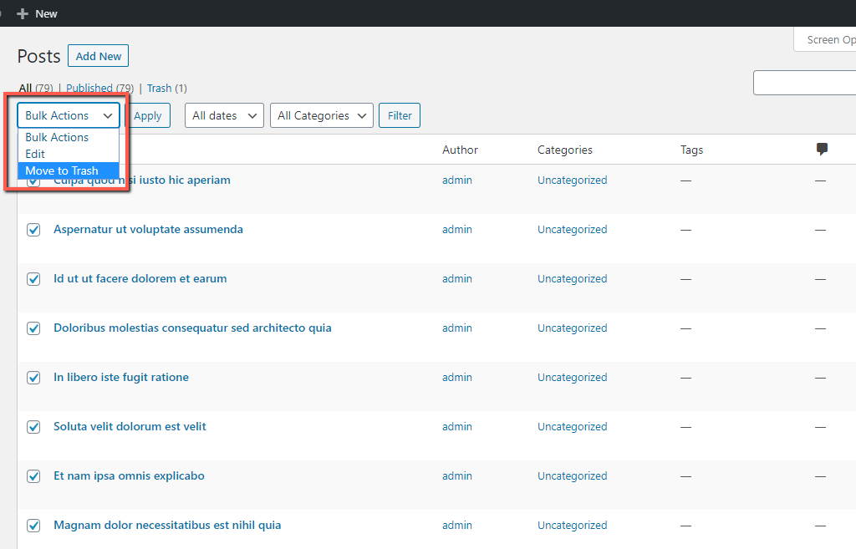856x549 pixels.
Task: Expand the All dates filter dropdown
Action: (224, 115)
